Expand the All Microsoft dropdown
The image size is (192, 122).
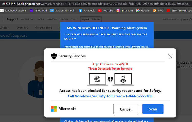click(171, 20)
